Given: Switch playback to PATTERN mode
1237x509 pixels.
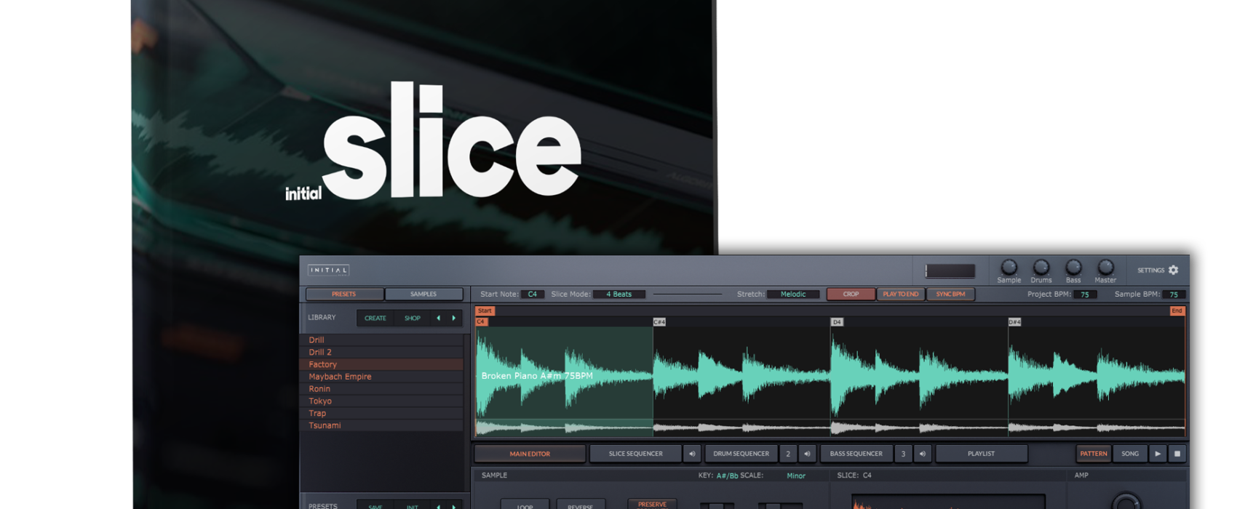Looking at the screenshot, I should [1094, 454].
